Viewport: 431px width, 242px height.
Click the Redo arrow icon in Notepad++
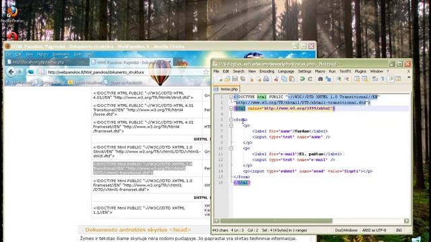[x=310, y=79]
